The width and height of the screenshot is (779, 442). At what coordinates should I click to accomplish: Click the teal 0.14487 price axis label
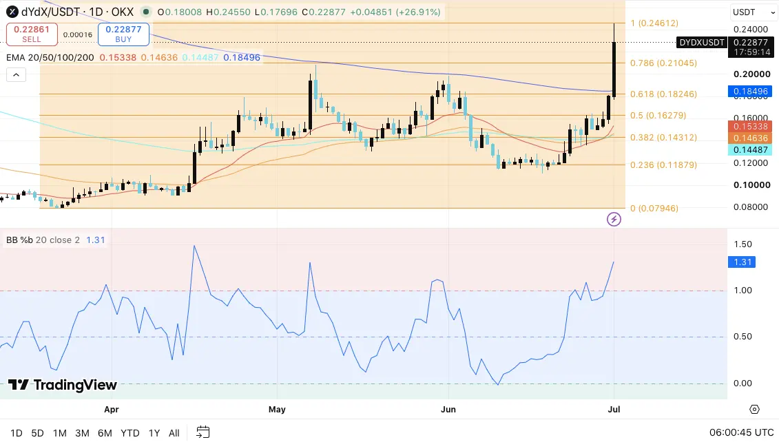[749, 150]
